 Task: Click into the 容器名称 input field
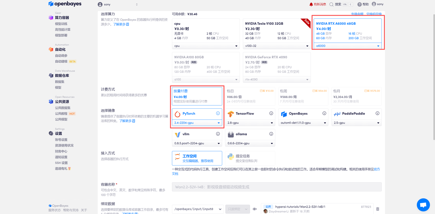point(277,187)
